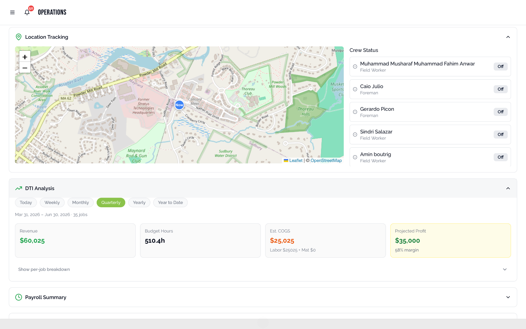Click the Muhammad Musharaf crew name
Image resolution: width=526 pixels, height=329 pixels.
point(418,64)
